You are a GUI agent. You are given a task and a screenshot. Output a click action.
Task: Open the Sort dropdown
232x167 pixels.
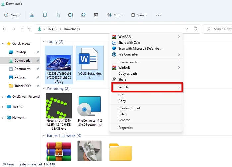pyautogui.click(x=115, y=15)
